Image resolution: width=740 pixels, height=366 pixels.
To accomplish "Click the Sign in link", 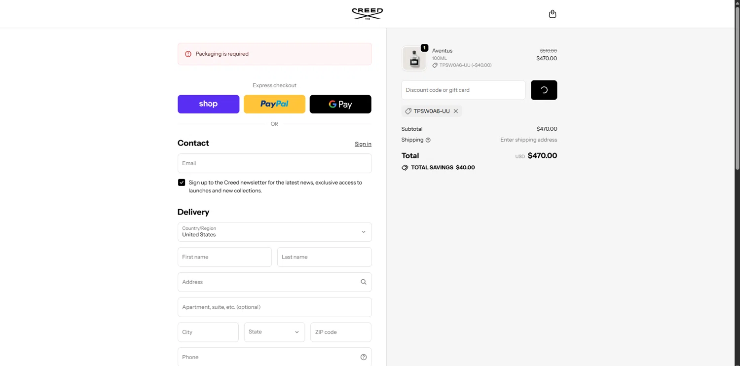I will 363,144.
